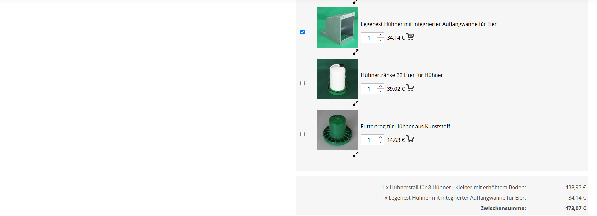The height and width of the screenshot is (216, 597).
Task: Check the Futtertrog für Hühner checkbox
Action: point(302,134)
